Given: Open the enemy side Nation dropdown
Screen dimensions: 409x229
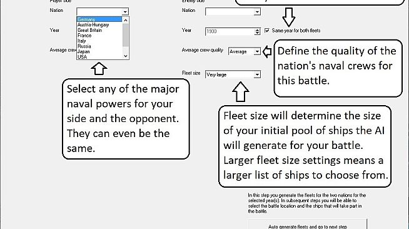Looking at the screenshot, I should point(257,12).
